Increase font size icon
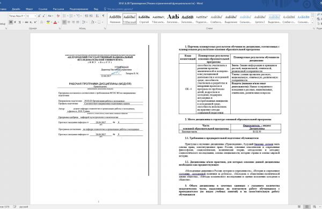 [39, 16]
